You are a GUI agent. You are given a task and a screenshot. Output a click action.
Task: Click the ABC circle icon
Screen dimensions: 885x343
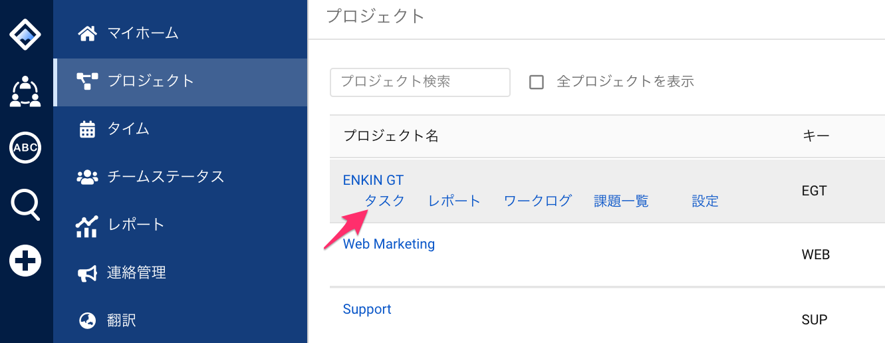pyautogui.click(x=25, y=148)
